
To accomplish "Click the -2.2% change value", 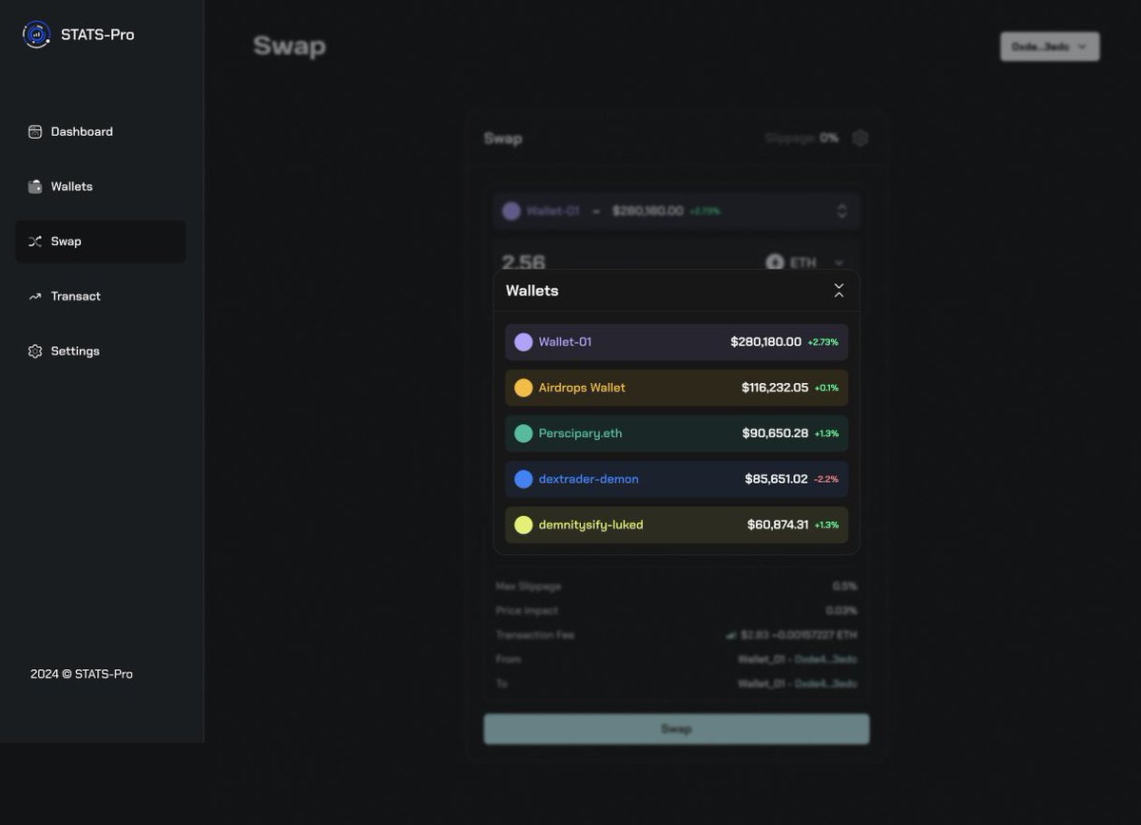I will tap(826, 479).
